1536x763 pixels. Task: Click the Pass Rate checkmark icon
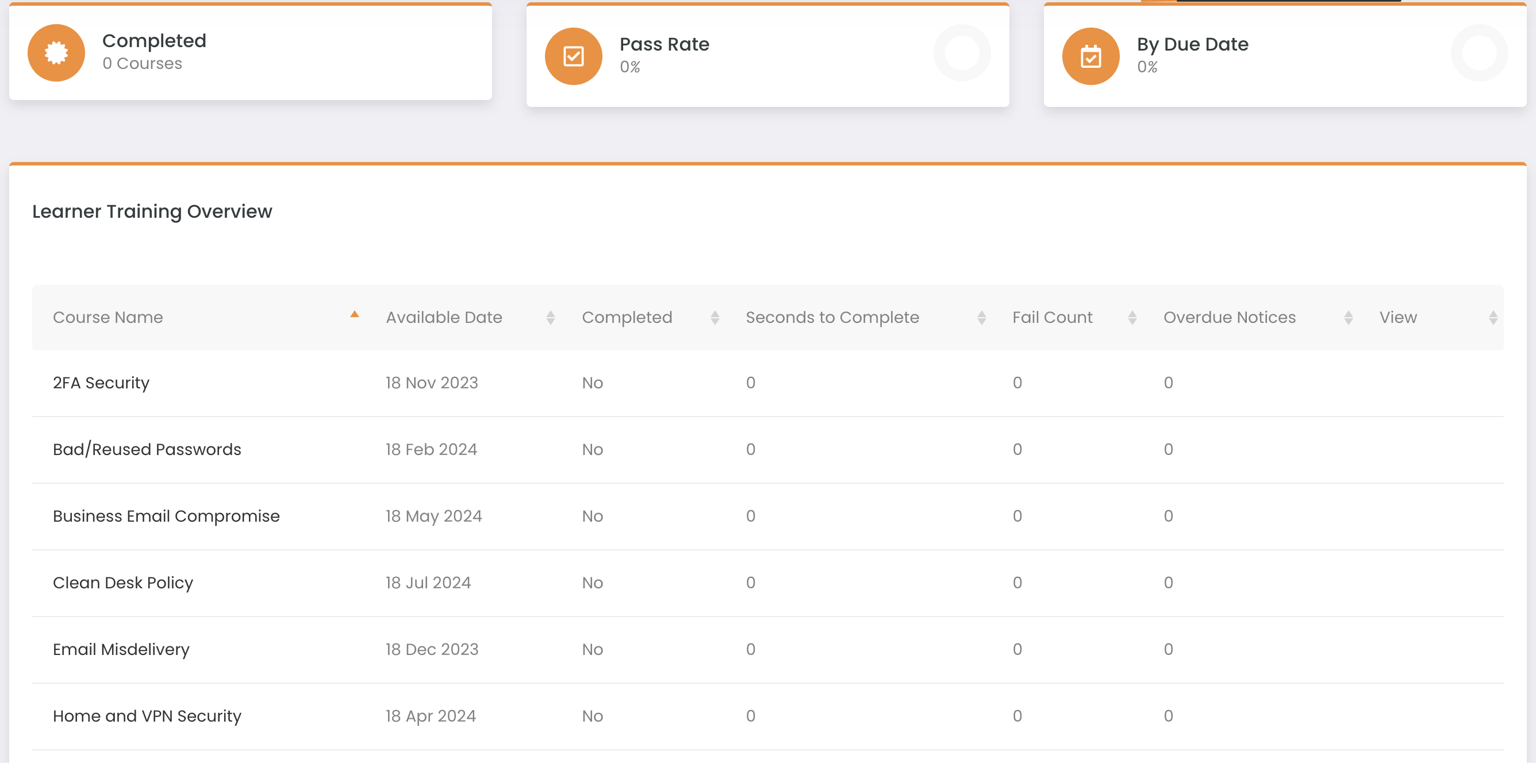pyautogui.click(x=573, y=56)
